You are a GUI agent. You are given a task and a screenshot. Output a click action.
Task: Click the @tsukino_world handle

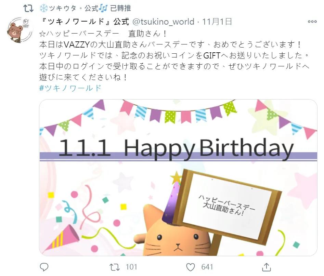[163, 22]
